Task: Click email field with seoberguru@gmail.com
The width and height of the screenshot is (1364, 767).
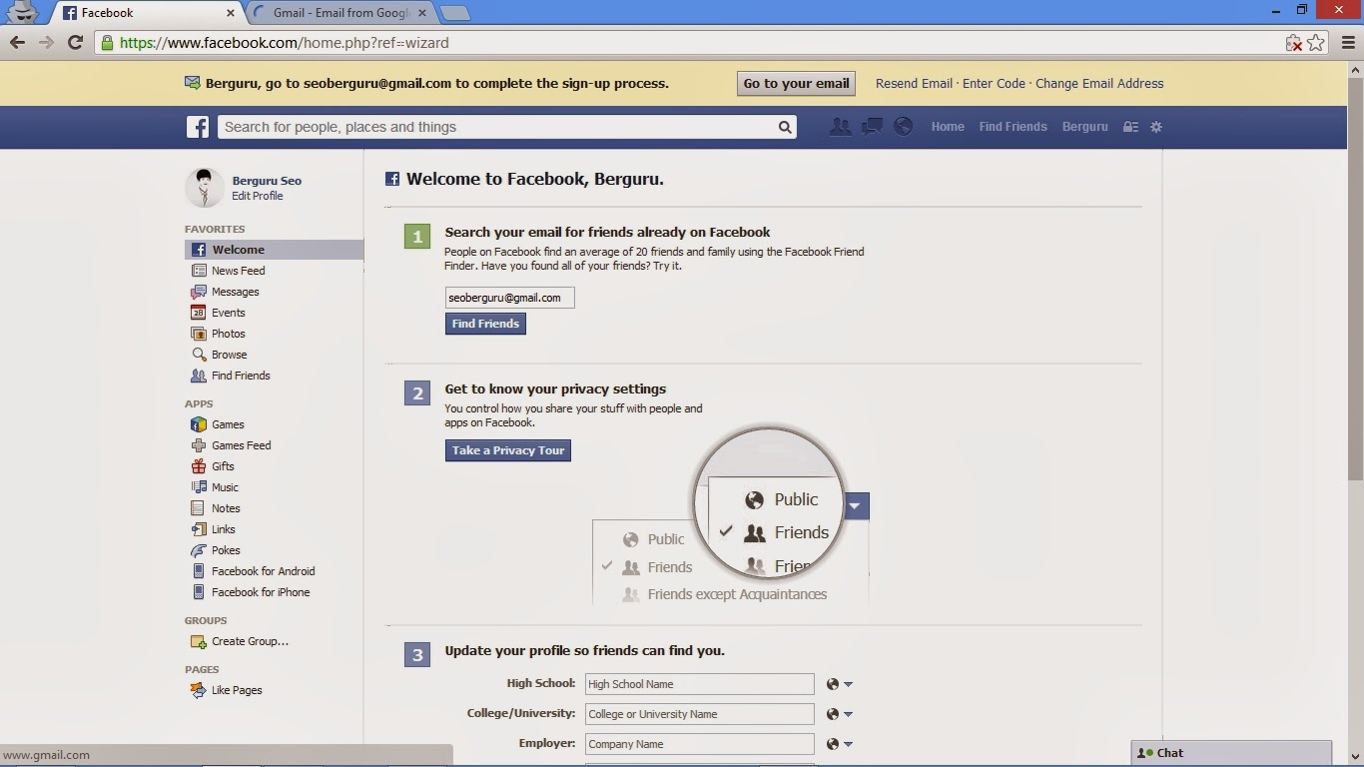Action: pyautogui.click(x=509, y=298)
